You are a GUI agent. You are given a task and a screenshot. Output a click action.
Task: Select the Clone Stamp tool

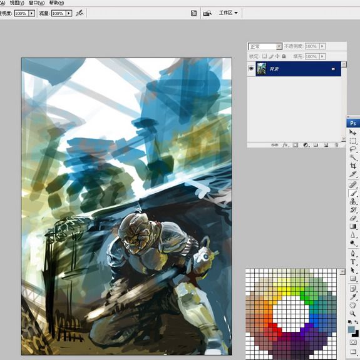(x=352, y=202)
